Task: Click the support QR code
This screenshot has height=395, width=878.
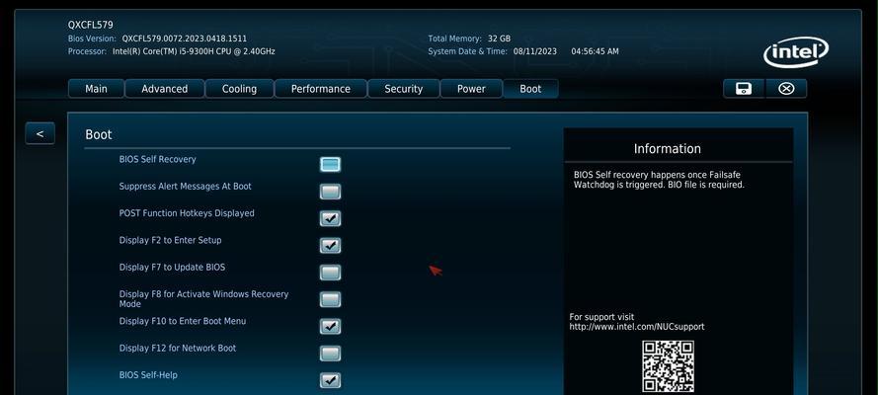Action: click(x=668, y=366)
